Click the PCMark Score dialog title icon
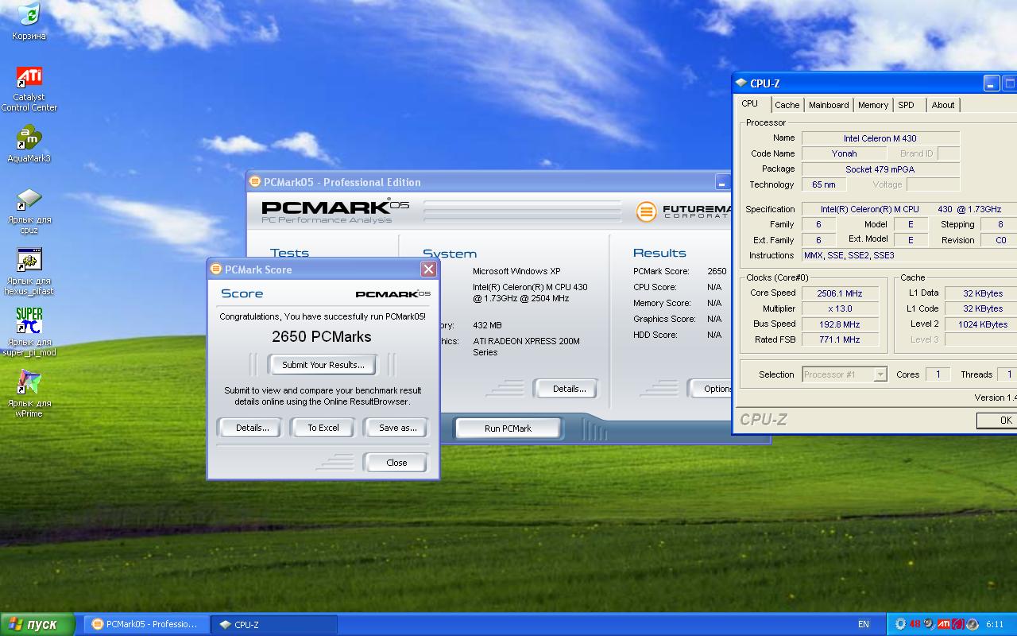Viewport: 1017px width, 636px height. [215, 270]
